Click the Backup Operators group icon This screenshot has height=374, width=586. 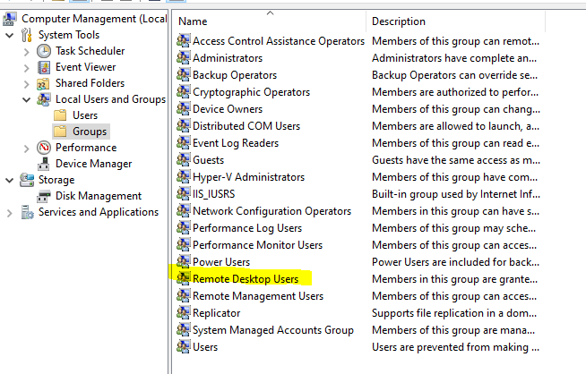tap(183, 74)
